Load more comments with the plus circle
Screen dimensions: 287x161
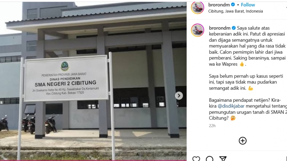click(243, 141)
